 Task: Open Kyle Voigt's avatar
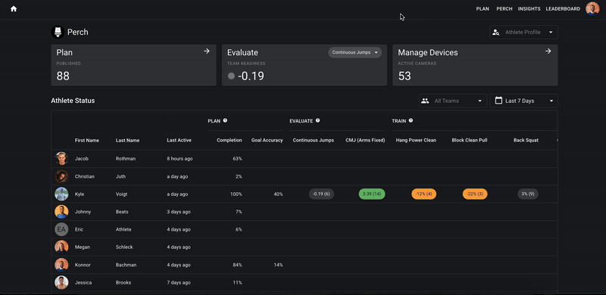pos(61,194)
